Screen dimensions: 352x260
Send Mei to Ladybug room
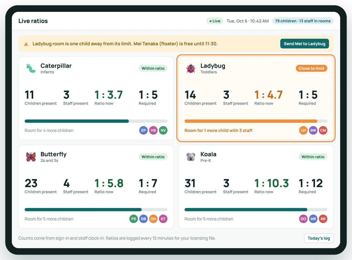click(x=305, y=44)
